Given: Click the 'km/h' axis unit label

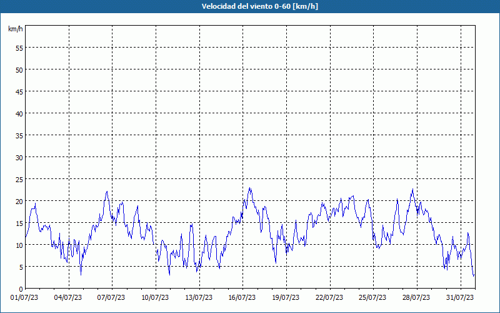Looking at the screenshot, I should tap(15, 29).
